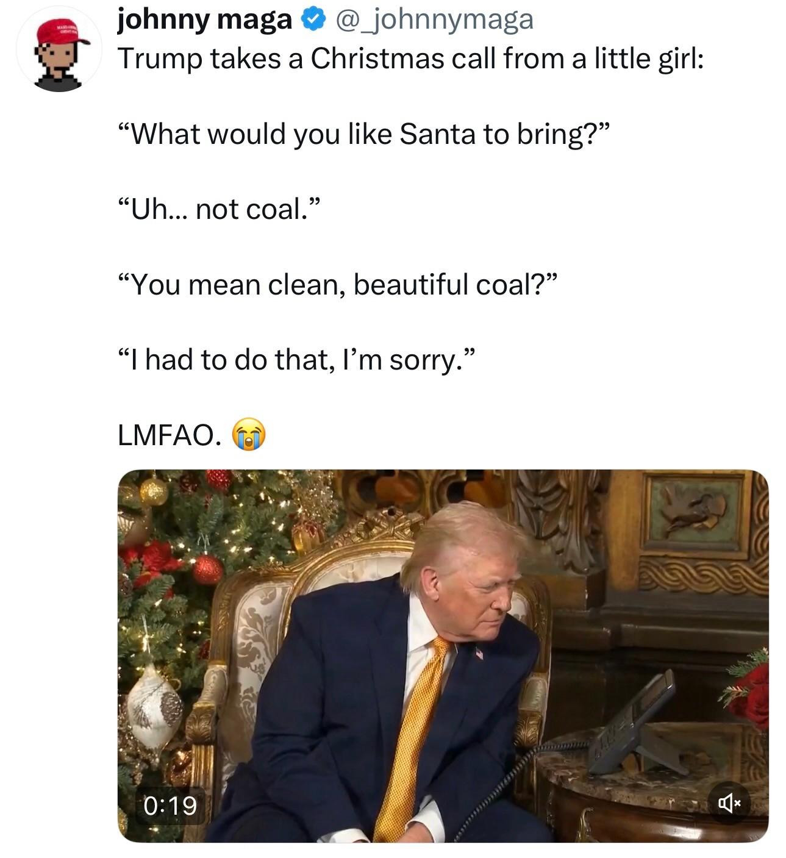Screen dimensions: 786x858
Task: Select the "Uh... not coal." line
Action: [218, 209]
